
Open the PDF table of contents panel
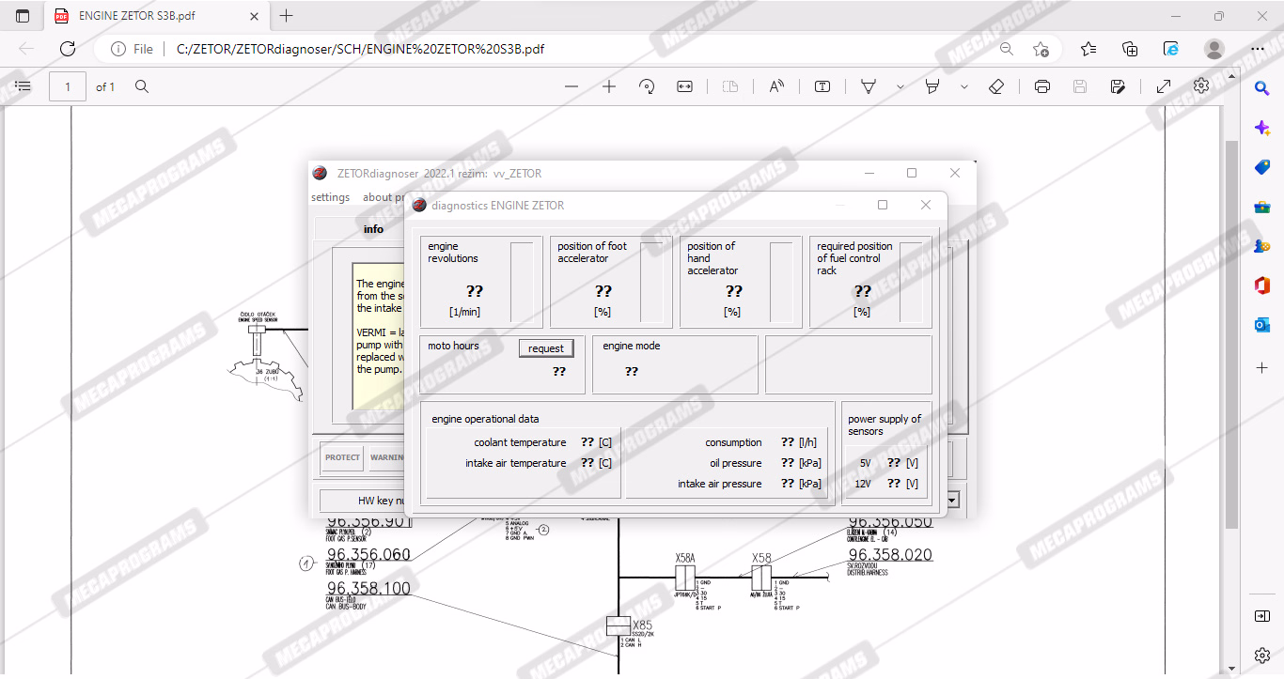coord(23,86)
